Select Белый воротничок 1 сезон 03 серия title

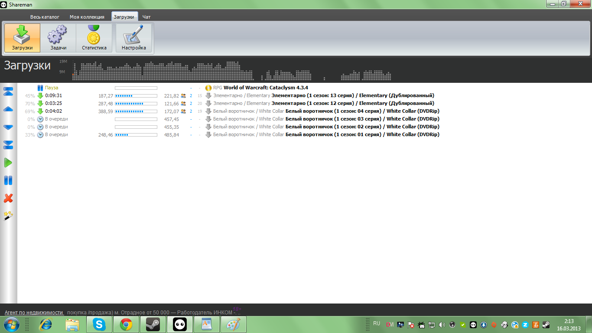pos(362,119)
